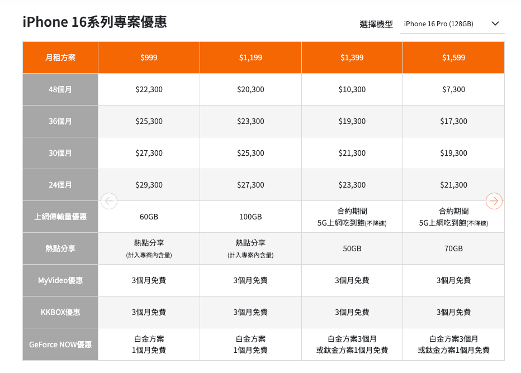Click the 24個月 row label
Viewport: 521px width, 373px height.
tap(60, 185)
